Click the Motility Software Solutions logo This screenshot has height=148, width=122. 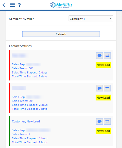coord(61,5)
